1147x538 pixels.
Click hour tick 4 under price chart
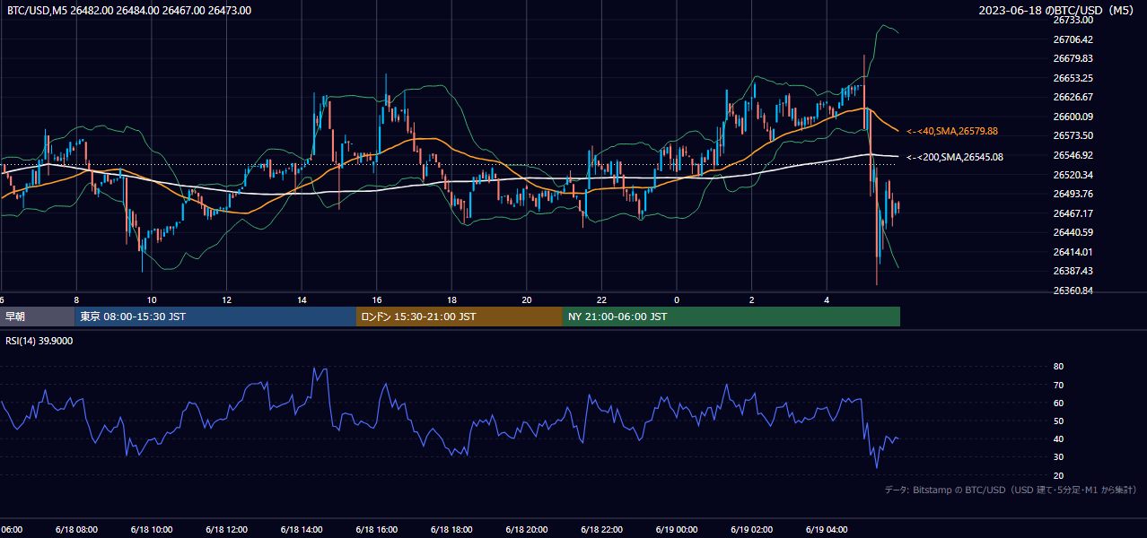click(827, 300)
